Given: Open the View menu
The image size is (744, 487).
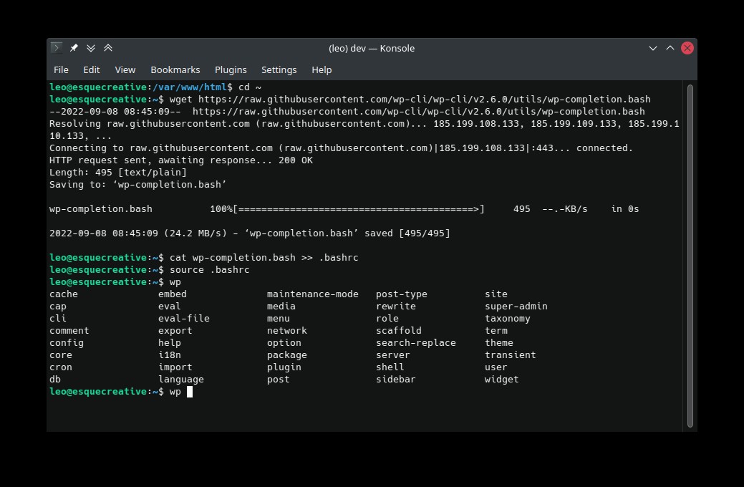Looking at the screenshot, I should 125,69.
